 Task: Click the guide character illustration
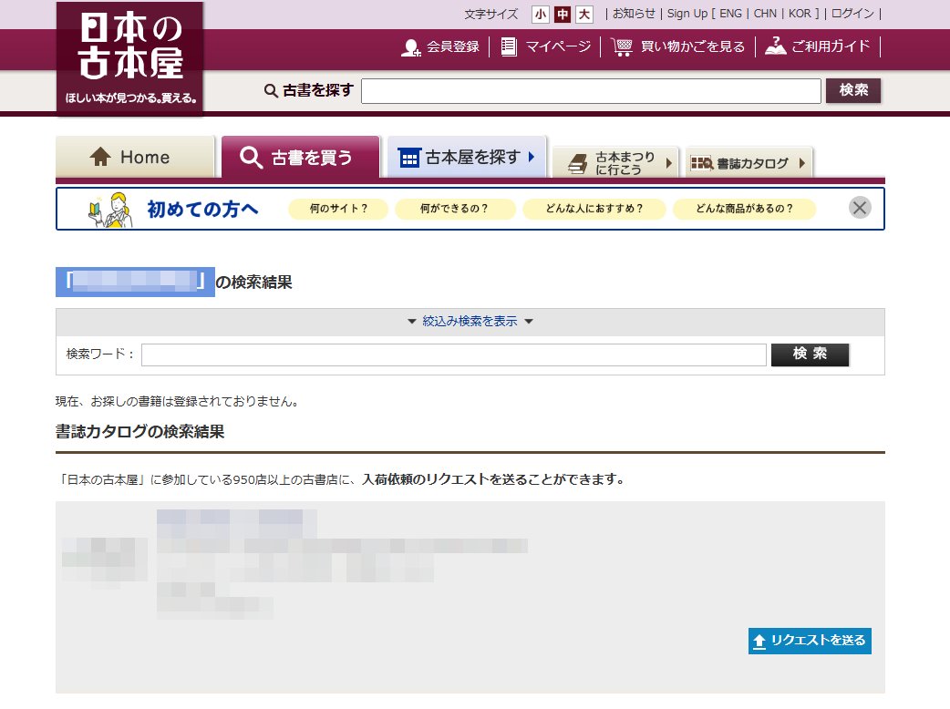pyautogui.click(x=110, y=210)
